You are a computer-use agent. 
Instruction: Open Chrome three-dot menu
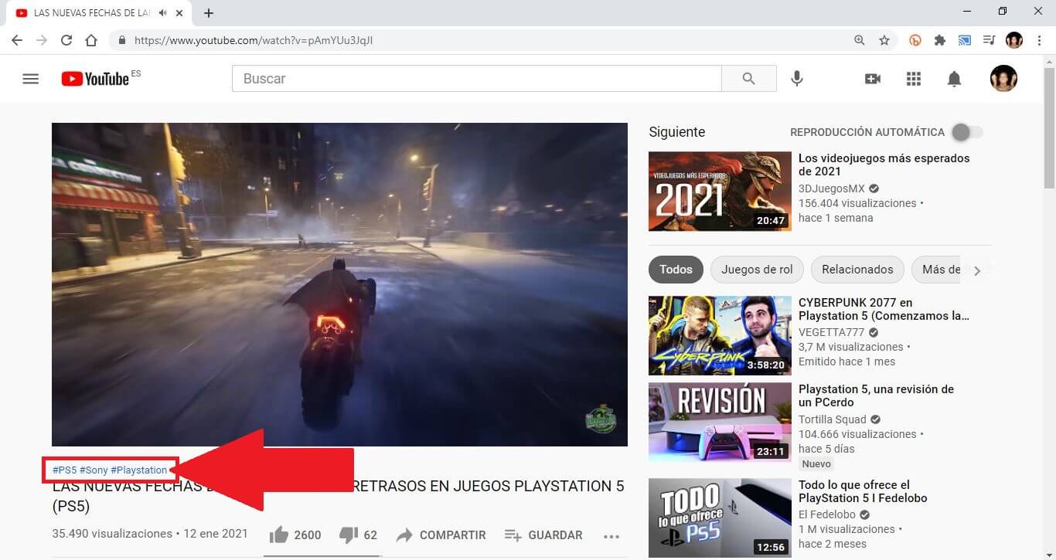(1039, 40)
